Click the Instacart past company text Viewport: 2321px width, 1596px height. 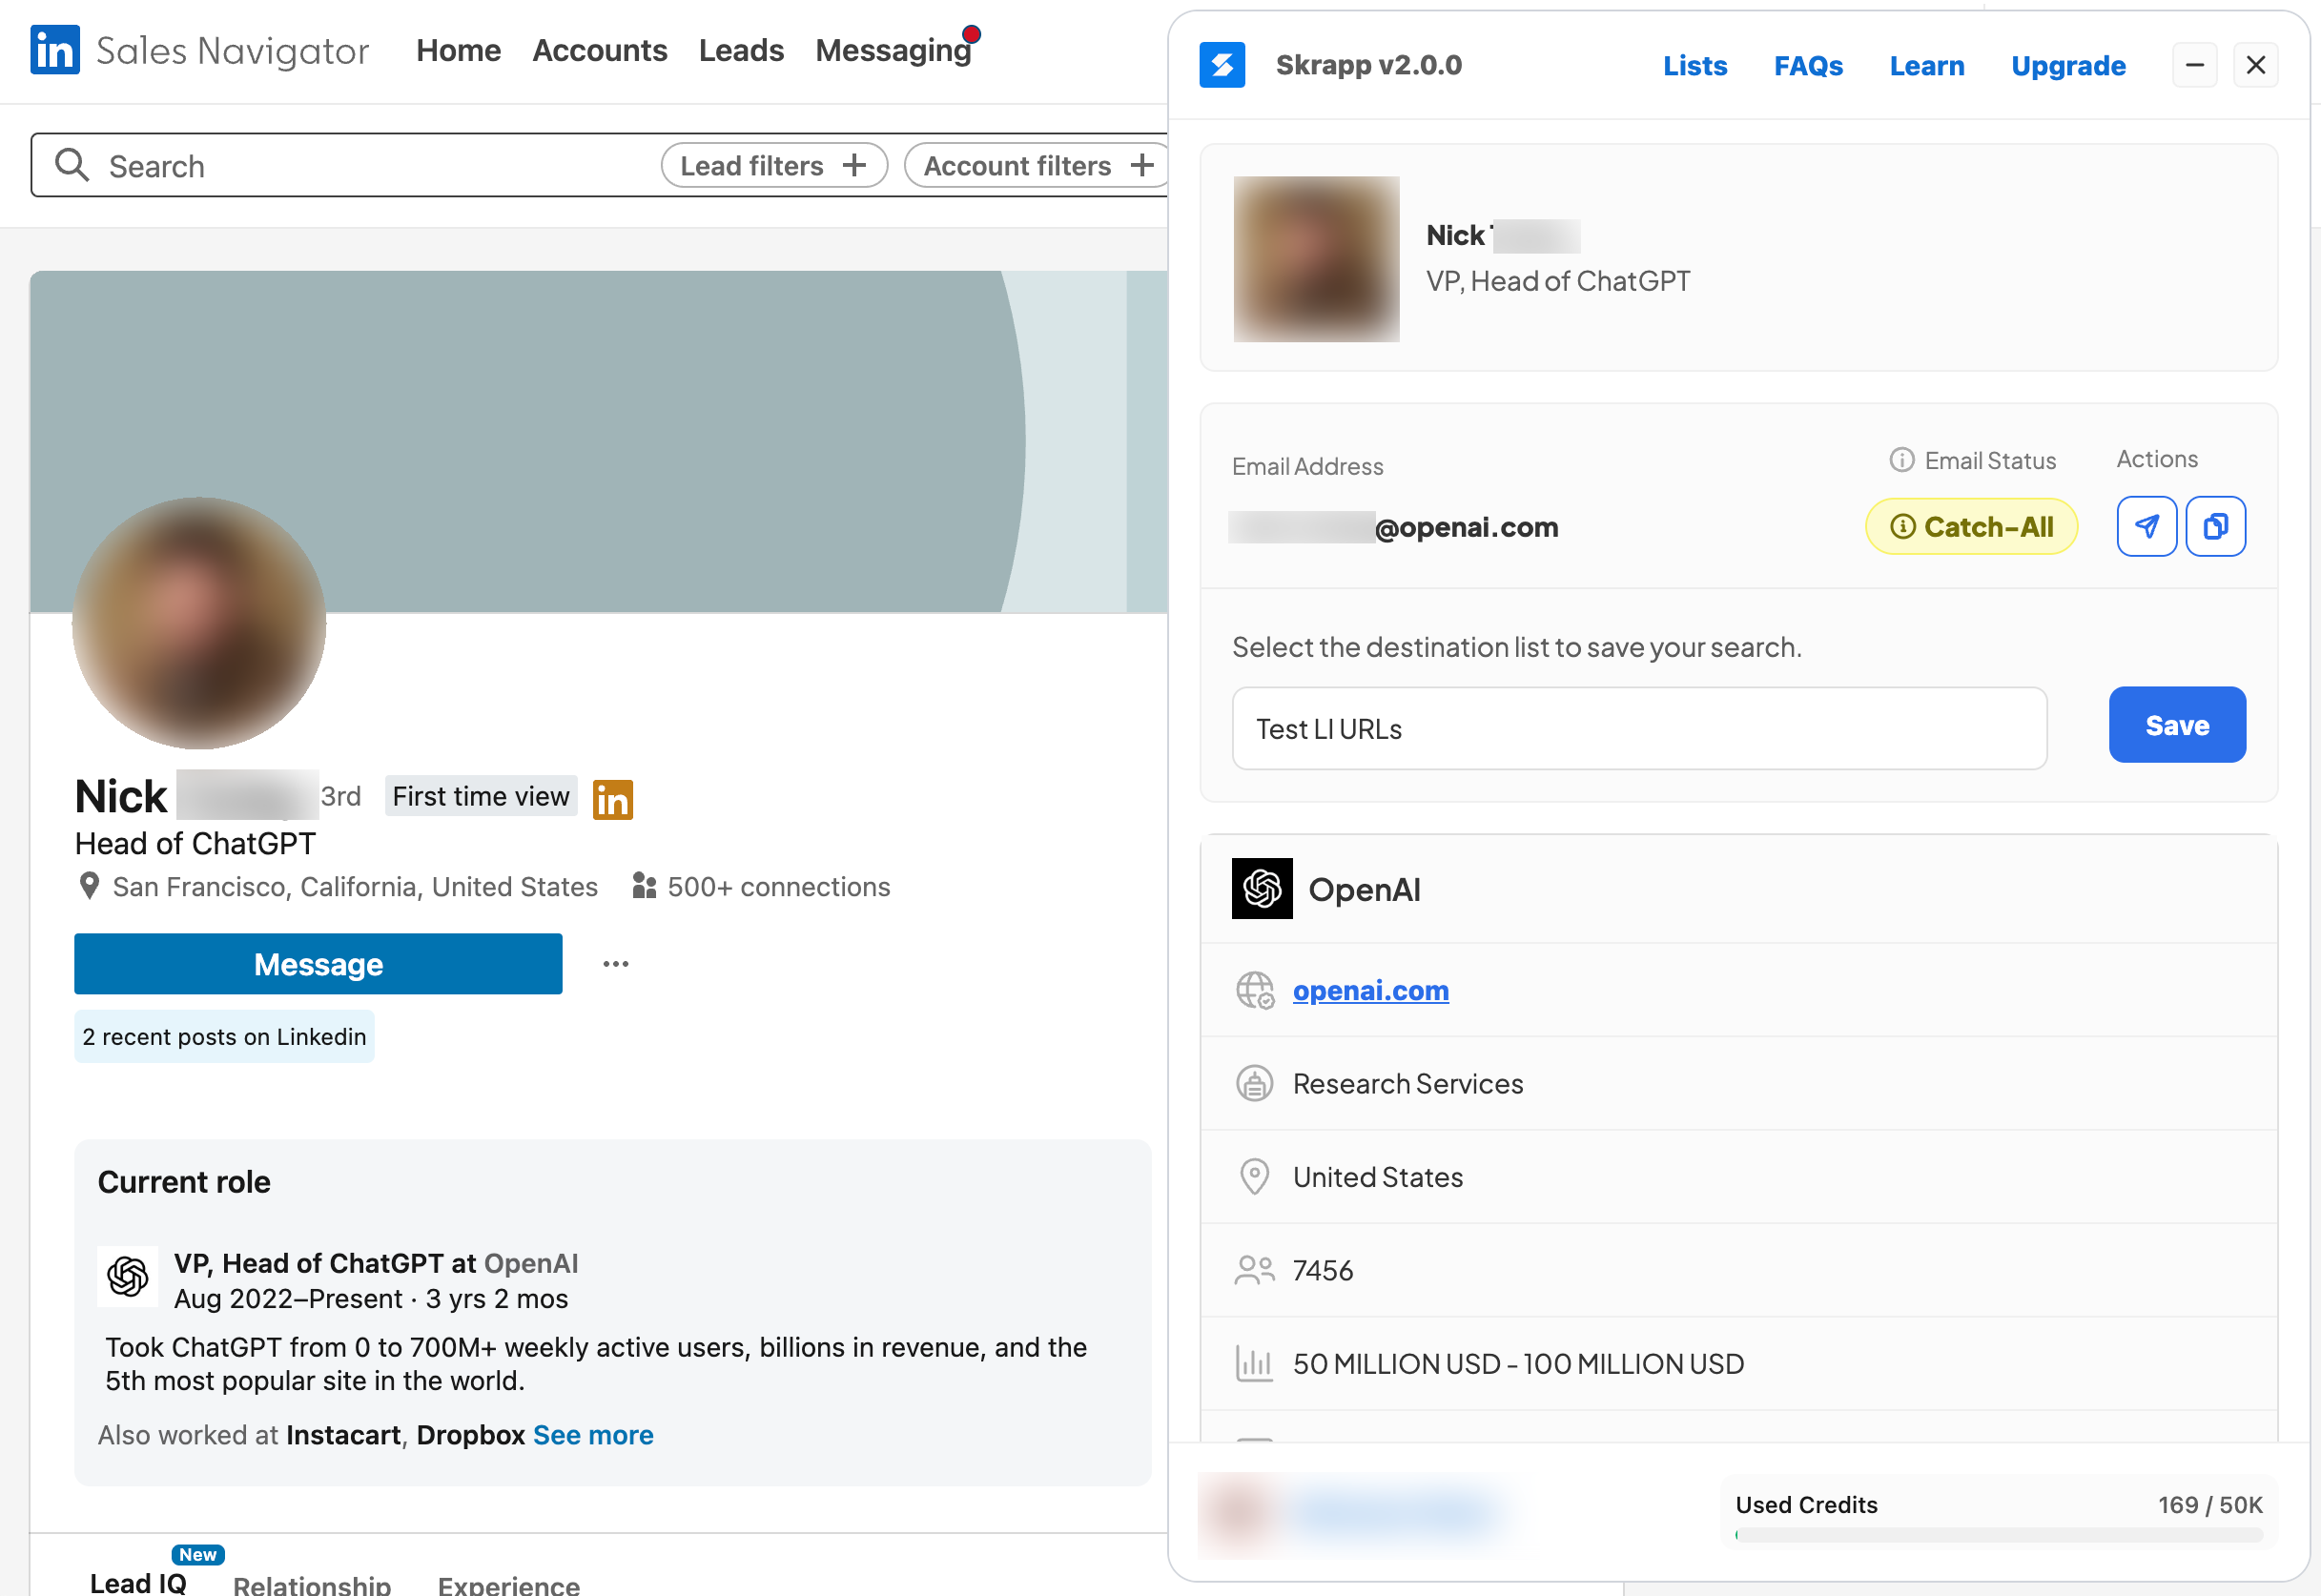(x=343, y=1434)
